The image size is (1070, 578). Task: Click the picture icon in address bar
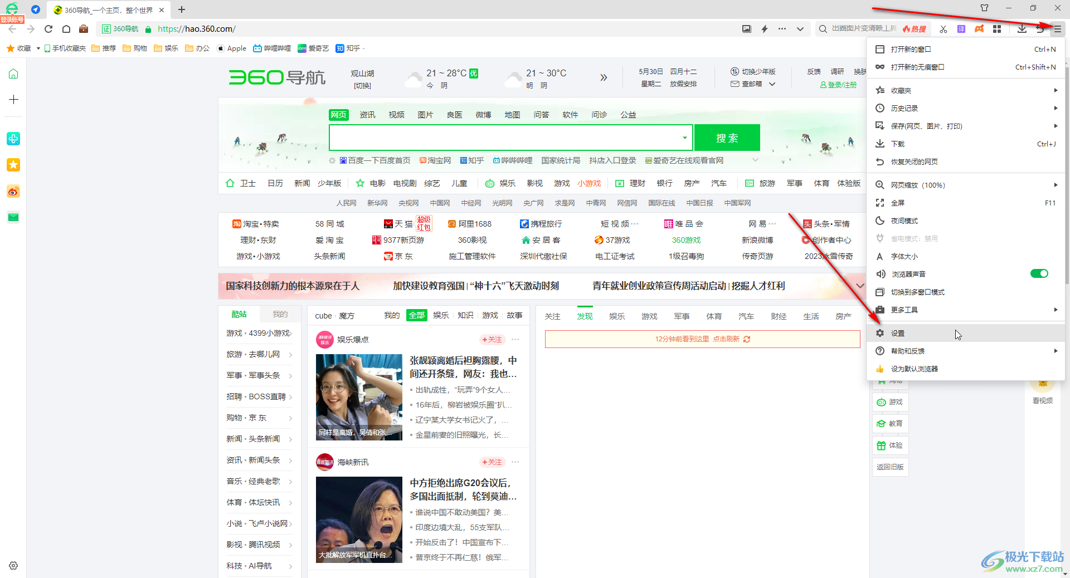click(747, 29)
